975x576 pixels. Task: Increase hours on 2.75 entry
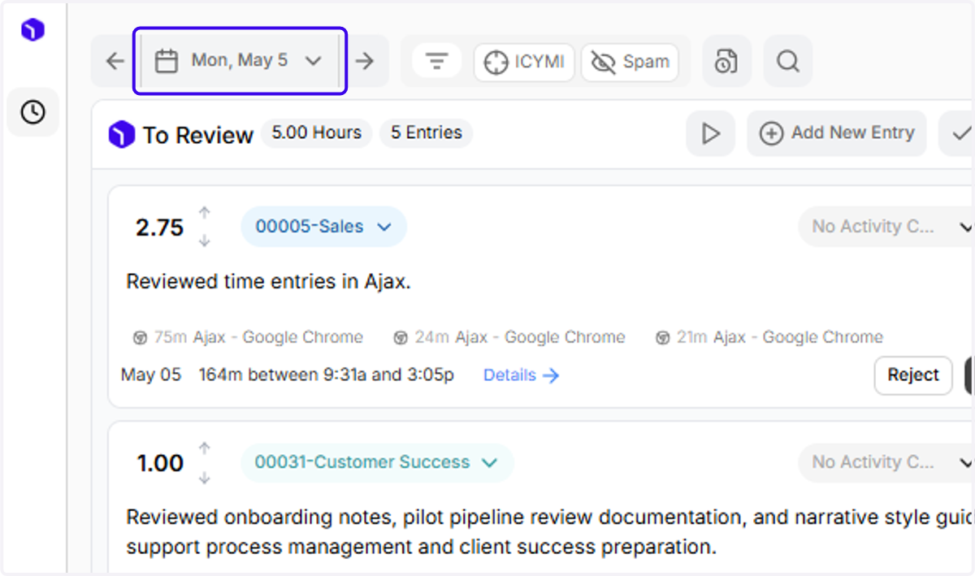pos(205,213)
